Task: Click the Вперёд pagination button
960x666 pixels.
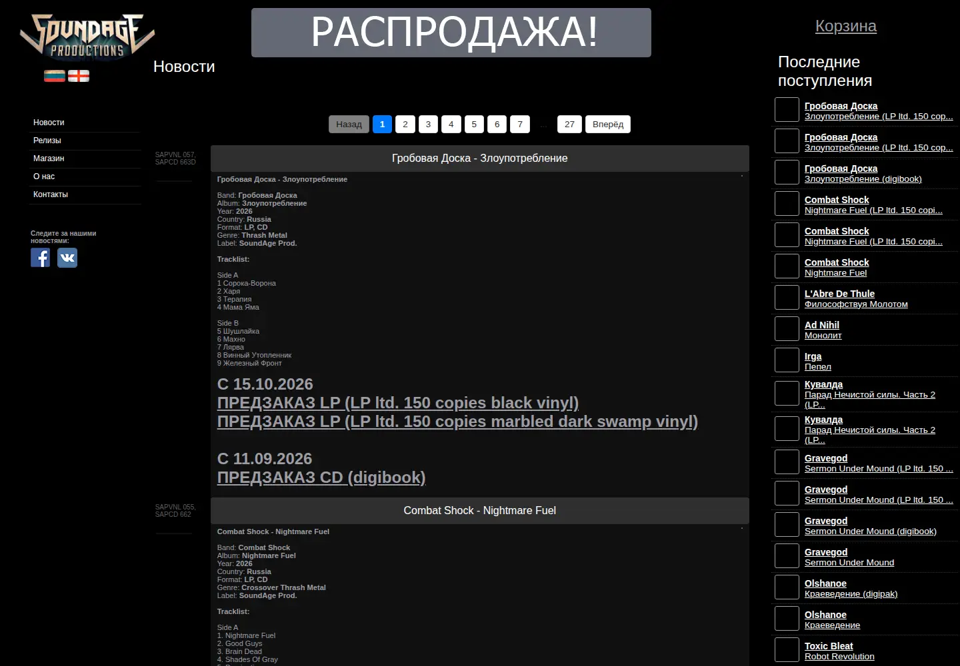Action: [x=608, y=124]
